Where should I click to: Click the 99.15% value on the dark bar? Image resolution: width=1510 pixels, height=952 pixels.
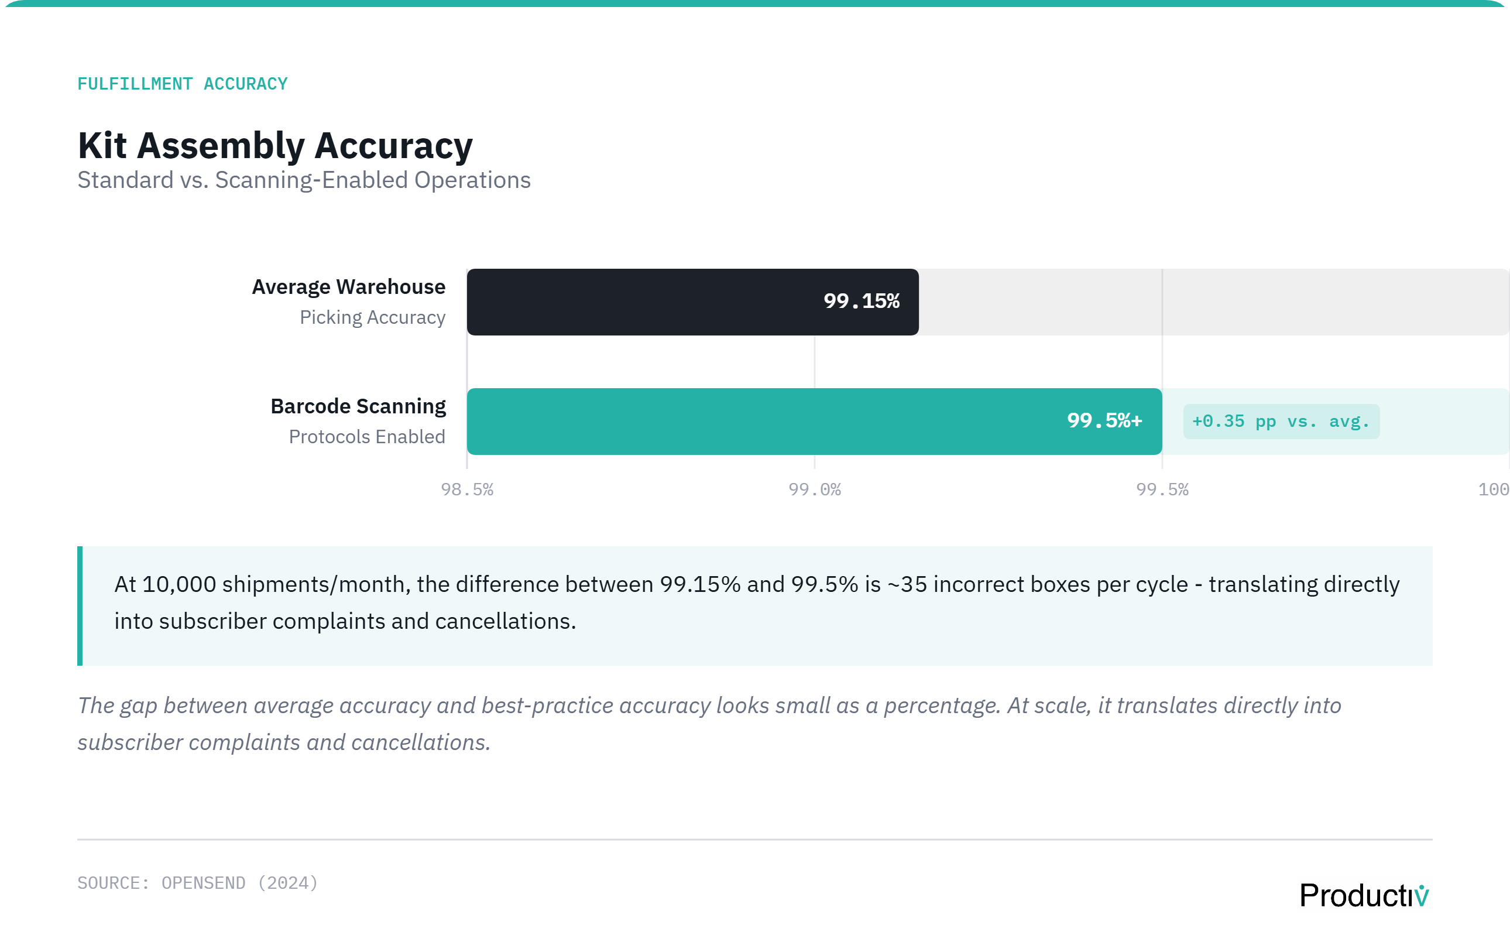861,302
